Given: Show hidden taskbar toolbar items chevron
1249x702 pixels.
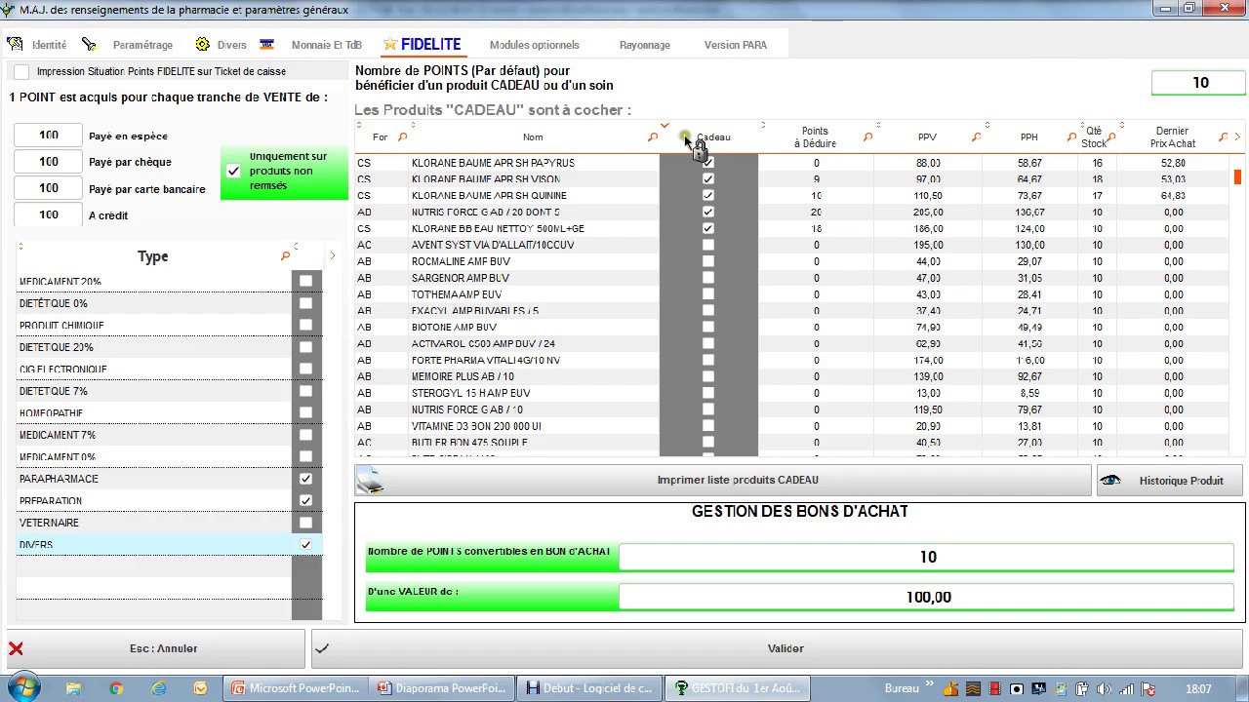Looking at the screenshot, I should pyautogui.click(x=929, y=684).
